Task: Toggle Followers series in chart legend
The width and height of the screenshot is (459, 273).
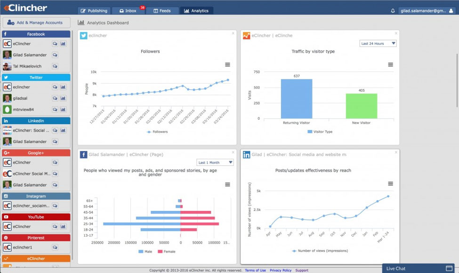Action: coord(157,132)
